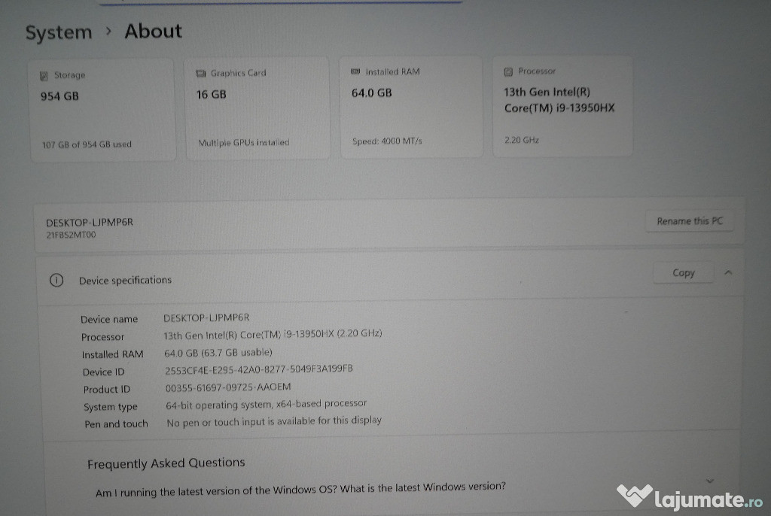Image resolution: width=771 pixels, height=516 pixels.
Task: Open the latest Windows version FAQ question
Action: pos(300,487)
